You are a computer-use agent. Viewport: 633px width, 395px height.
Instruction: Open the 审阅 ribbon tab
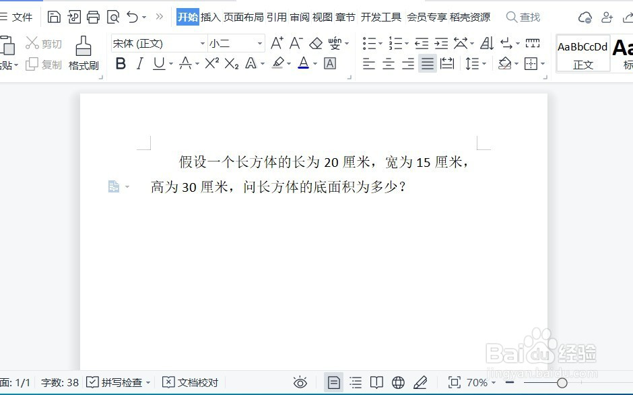point(298,17)
